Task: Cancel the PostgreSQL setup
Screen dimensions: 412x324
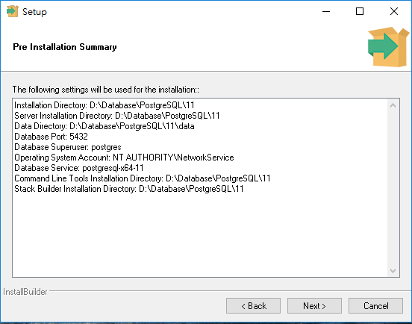Action: (375, 305)
